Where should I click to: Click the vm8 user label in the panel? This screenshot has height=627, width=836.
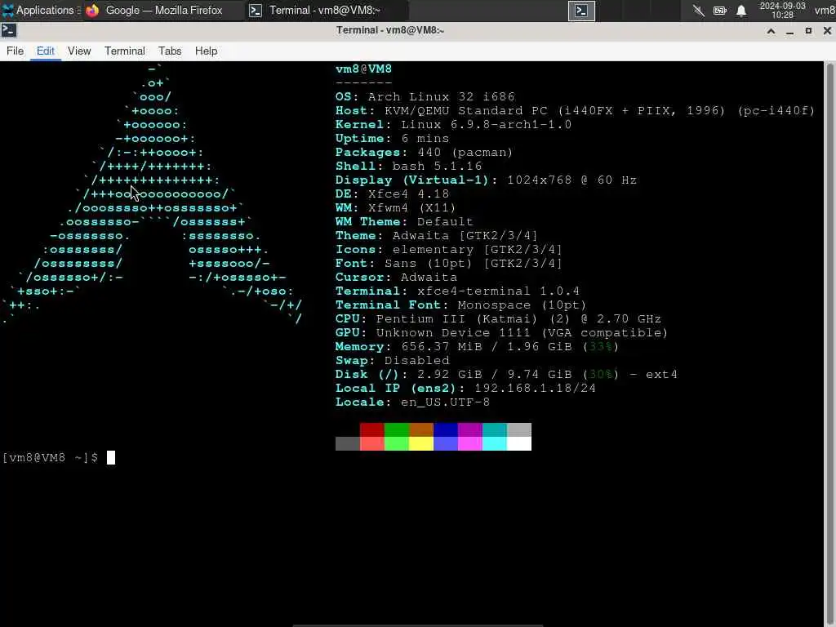coord(825,10)
